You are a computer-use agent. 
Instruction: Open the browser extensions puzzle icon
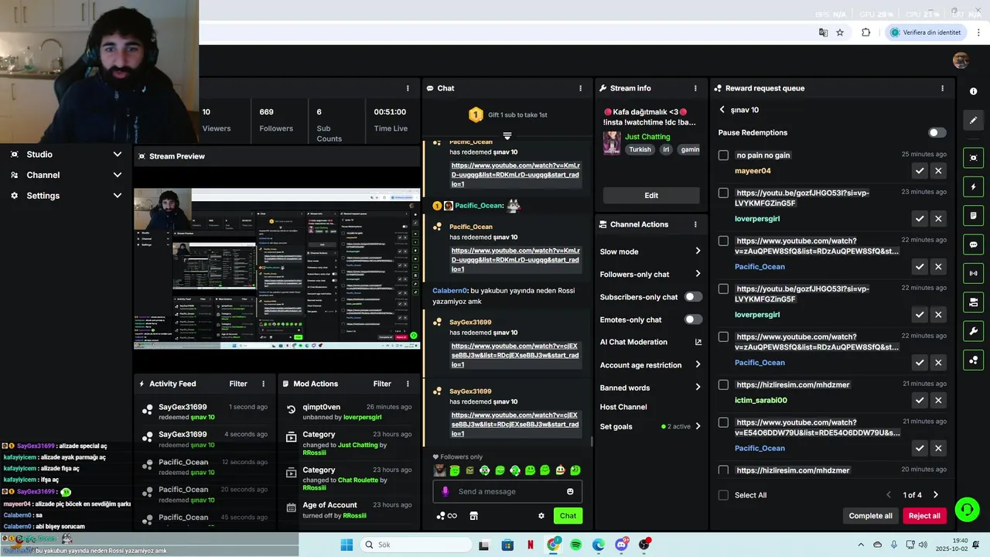click(865, 32)
